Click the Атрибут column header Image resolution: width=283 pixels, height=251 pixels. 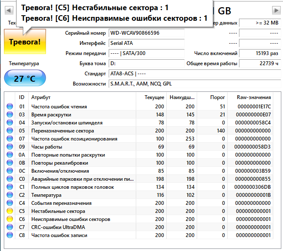(x=40, y=97)
